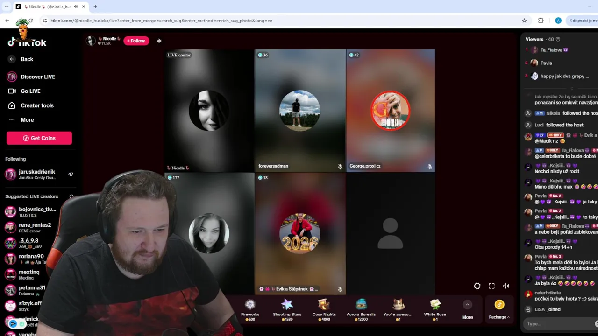598x336 pixels.
Task: Expand More gifts
Action: pos(467,310)
